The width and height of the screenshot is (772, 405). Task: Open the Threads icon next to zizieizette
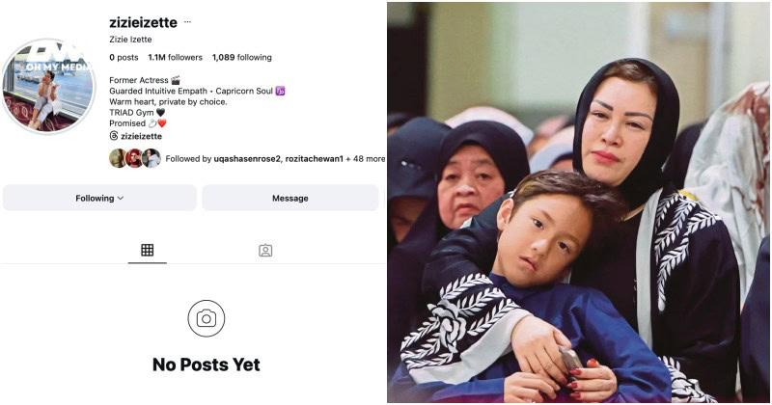[x=114, y=136]
